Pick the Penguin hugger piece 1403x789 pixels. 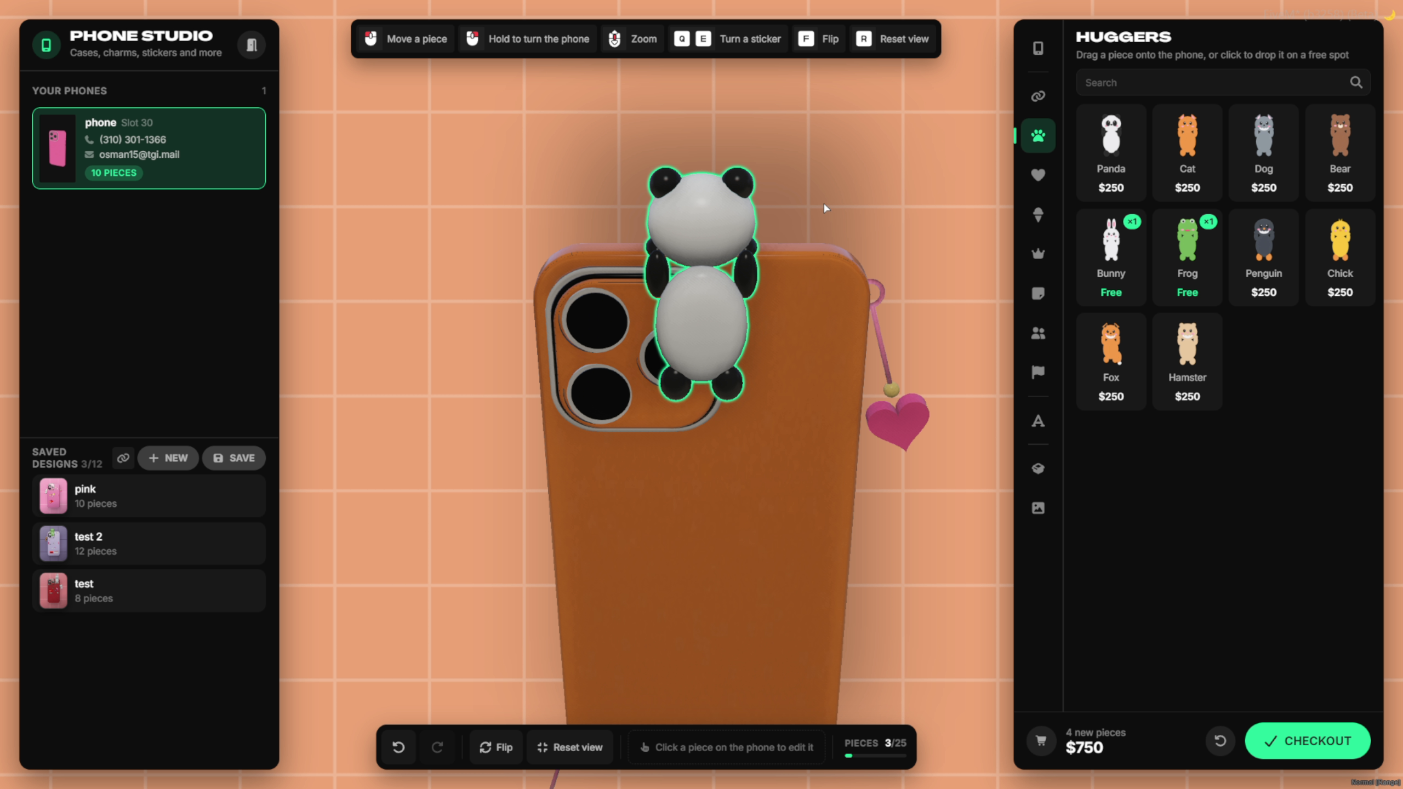pos(1263,258)
